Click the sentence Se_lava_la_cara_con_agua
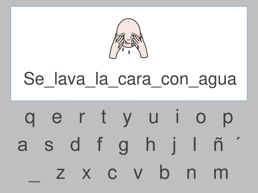 tap(130, 79)
